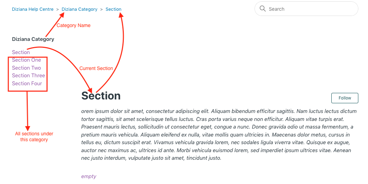Viewport: 368px width, 184px height.
Task: Open the Diziana Help Centre breadcrumb link
Action: click(33, 9)
